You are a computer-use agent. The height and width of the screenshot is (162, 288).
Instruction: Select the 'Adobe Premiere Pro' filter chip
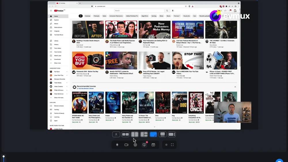click(132, 16)
